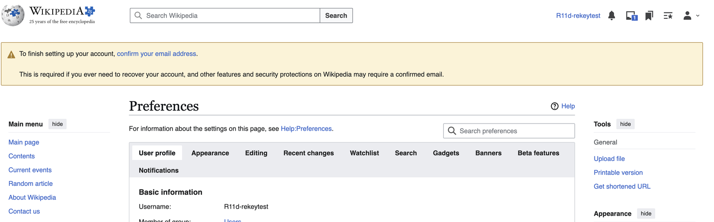
Task: Open the Printable version link
Action: point(618,173)
